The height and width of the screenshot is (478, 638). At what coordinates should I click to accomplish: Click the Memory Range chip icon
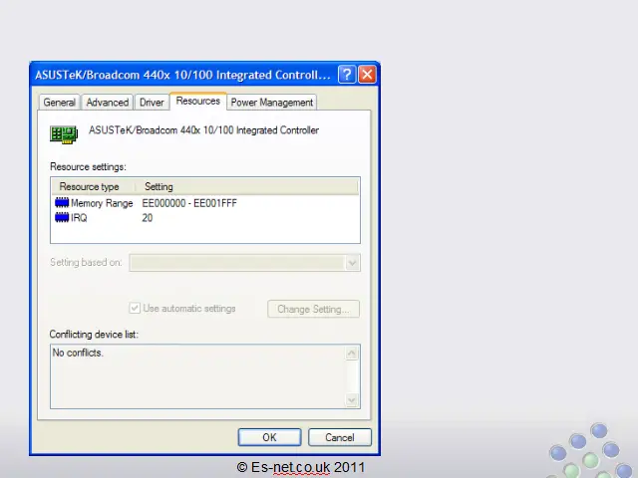(x=62, y=202)
